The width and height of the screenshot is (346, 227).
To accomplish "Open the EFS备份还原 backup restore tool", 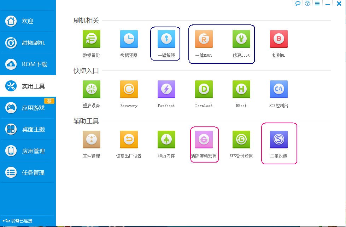I will pyautogui.click(x=241, y=140).
